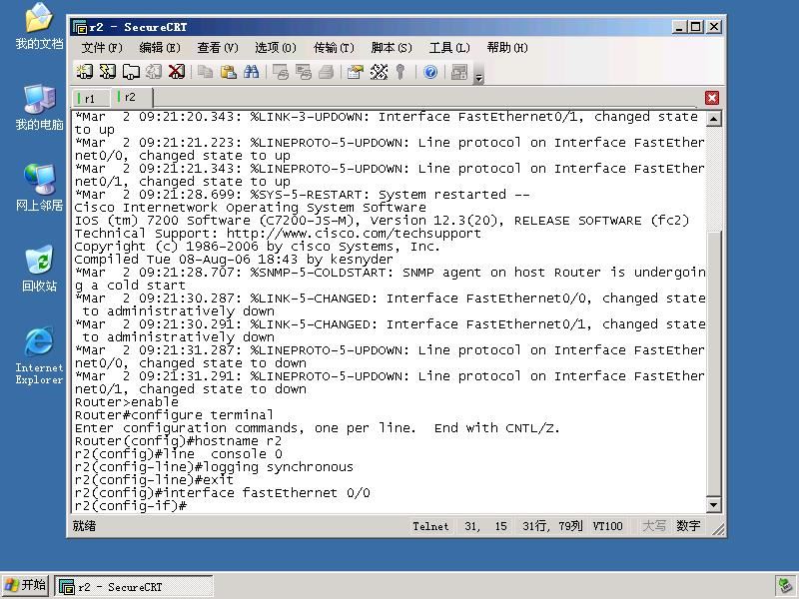
Task: Click the terminal scrollbar down arrow
Action: [x=713, y=505]
